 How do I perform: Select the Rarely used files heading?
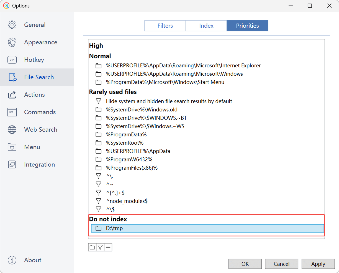(113, 92)
